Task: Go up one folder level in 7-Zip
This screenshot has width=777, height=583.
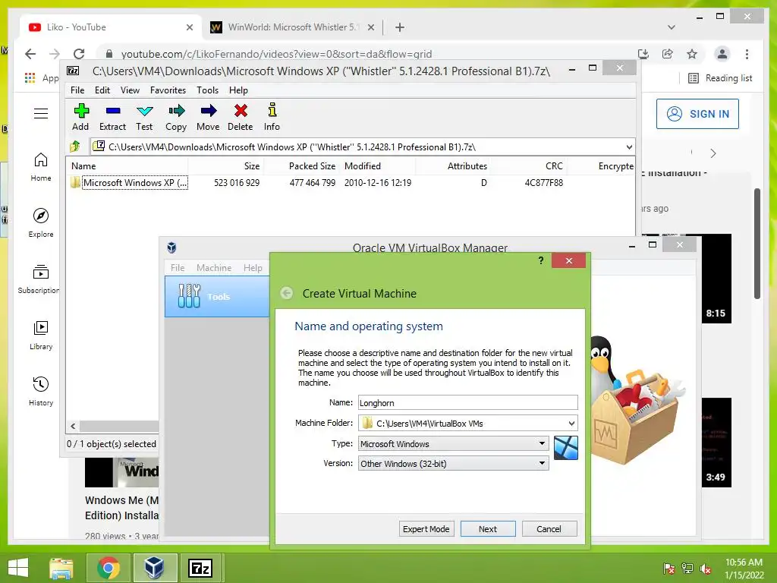Action: (x=75, y=147)
